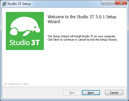
Task: Minimize the Studio 3T Setup window
Action: 105,3
